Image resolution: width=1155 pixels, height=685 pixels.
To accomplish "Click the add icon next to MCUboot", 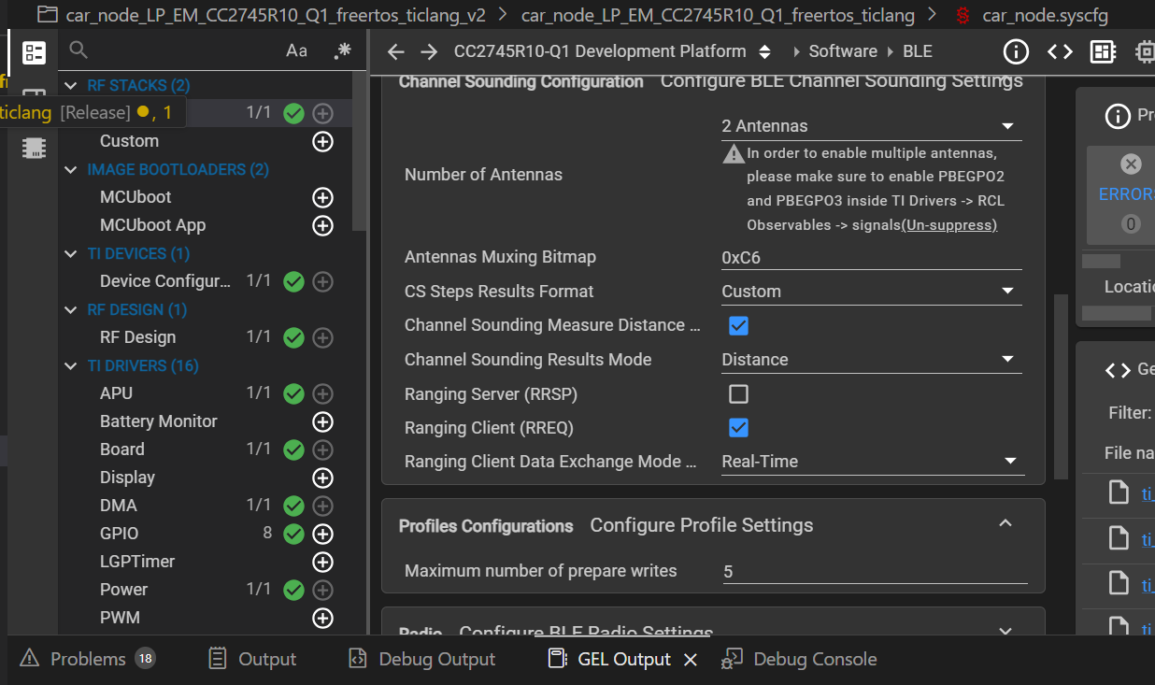I will [x=322, y=197].
